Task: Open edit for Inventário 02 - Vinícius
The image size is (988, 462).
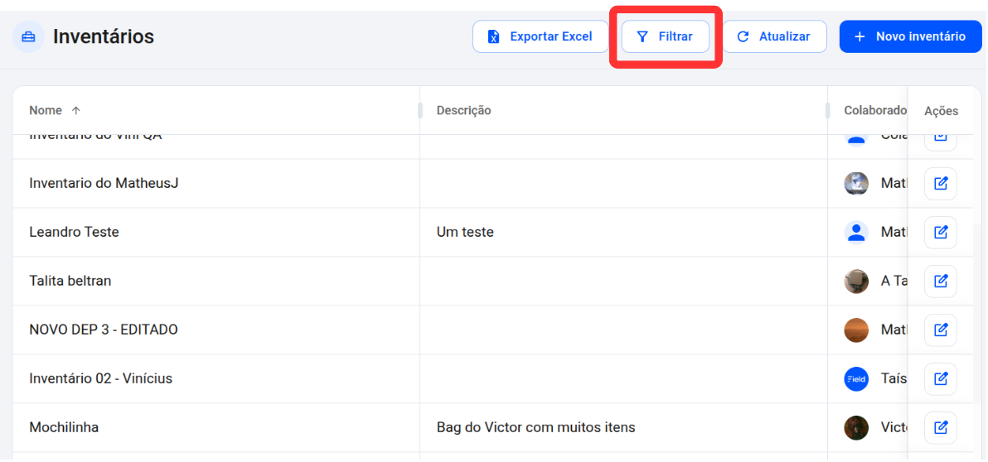Action: 940,379
